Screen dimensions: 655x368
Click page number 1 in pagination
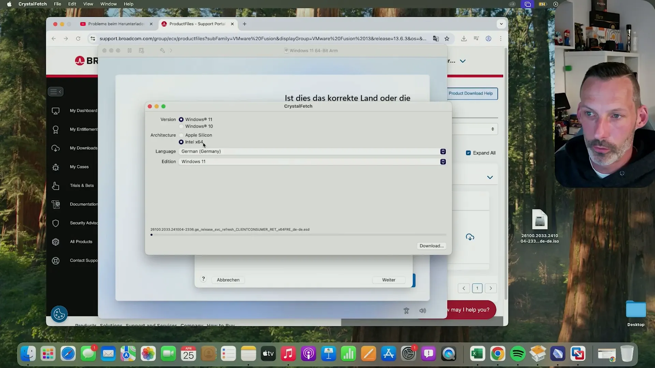pyautogui.click(x=477, y=289)
